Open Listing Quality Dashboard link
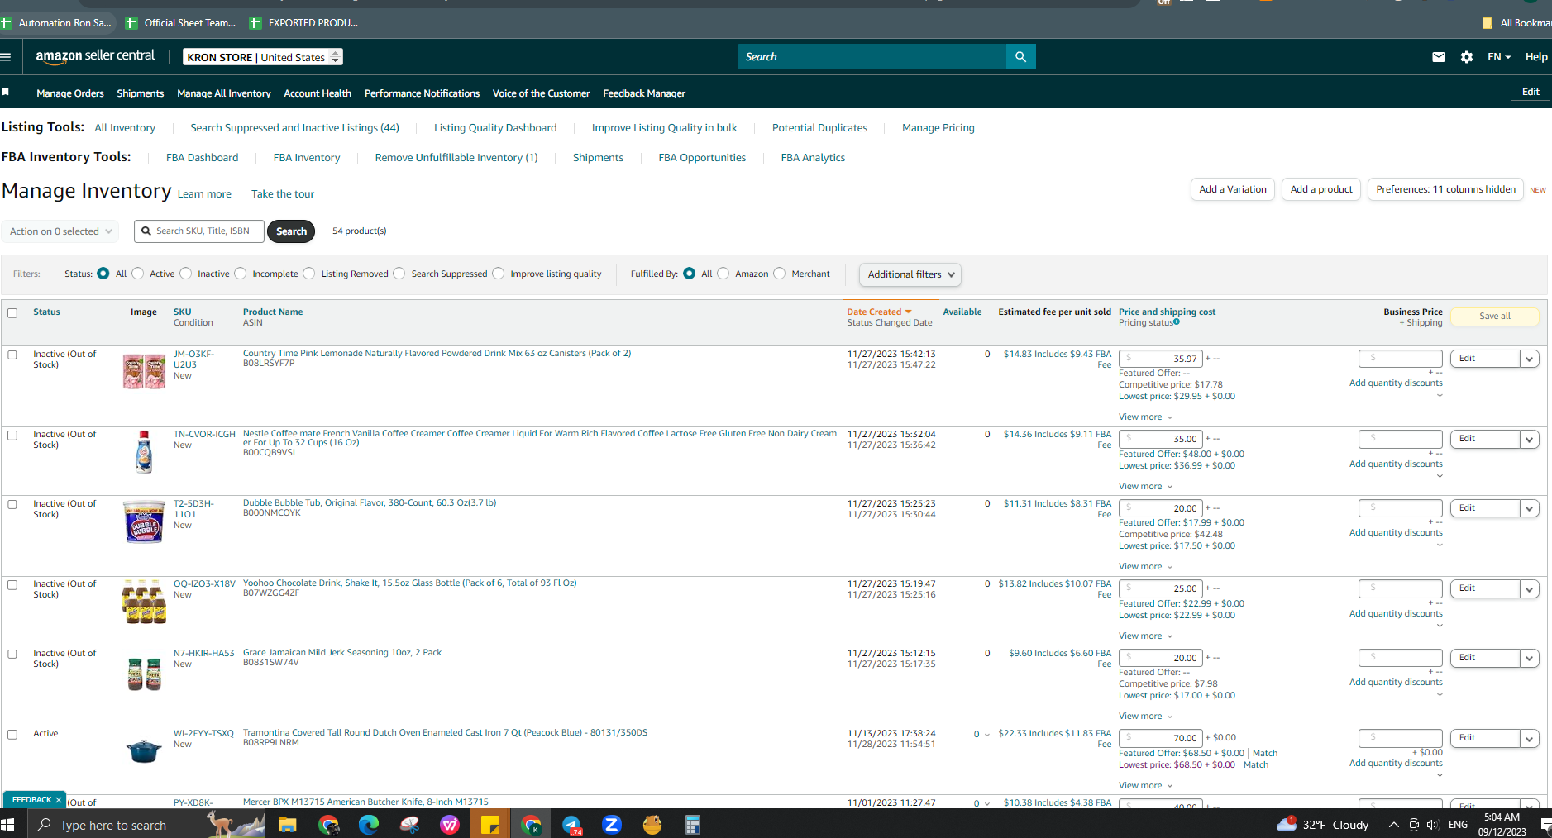Viewport: 1552px width, 838px height. click(495, 128)
